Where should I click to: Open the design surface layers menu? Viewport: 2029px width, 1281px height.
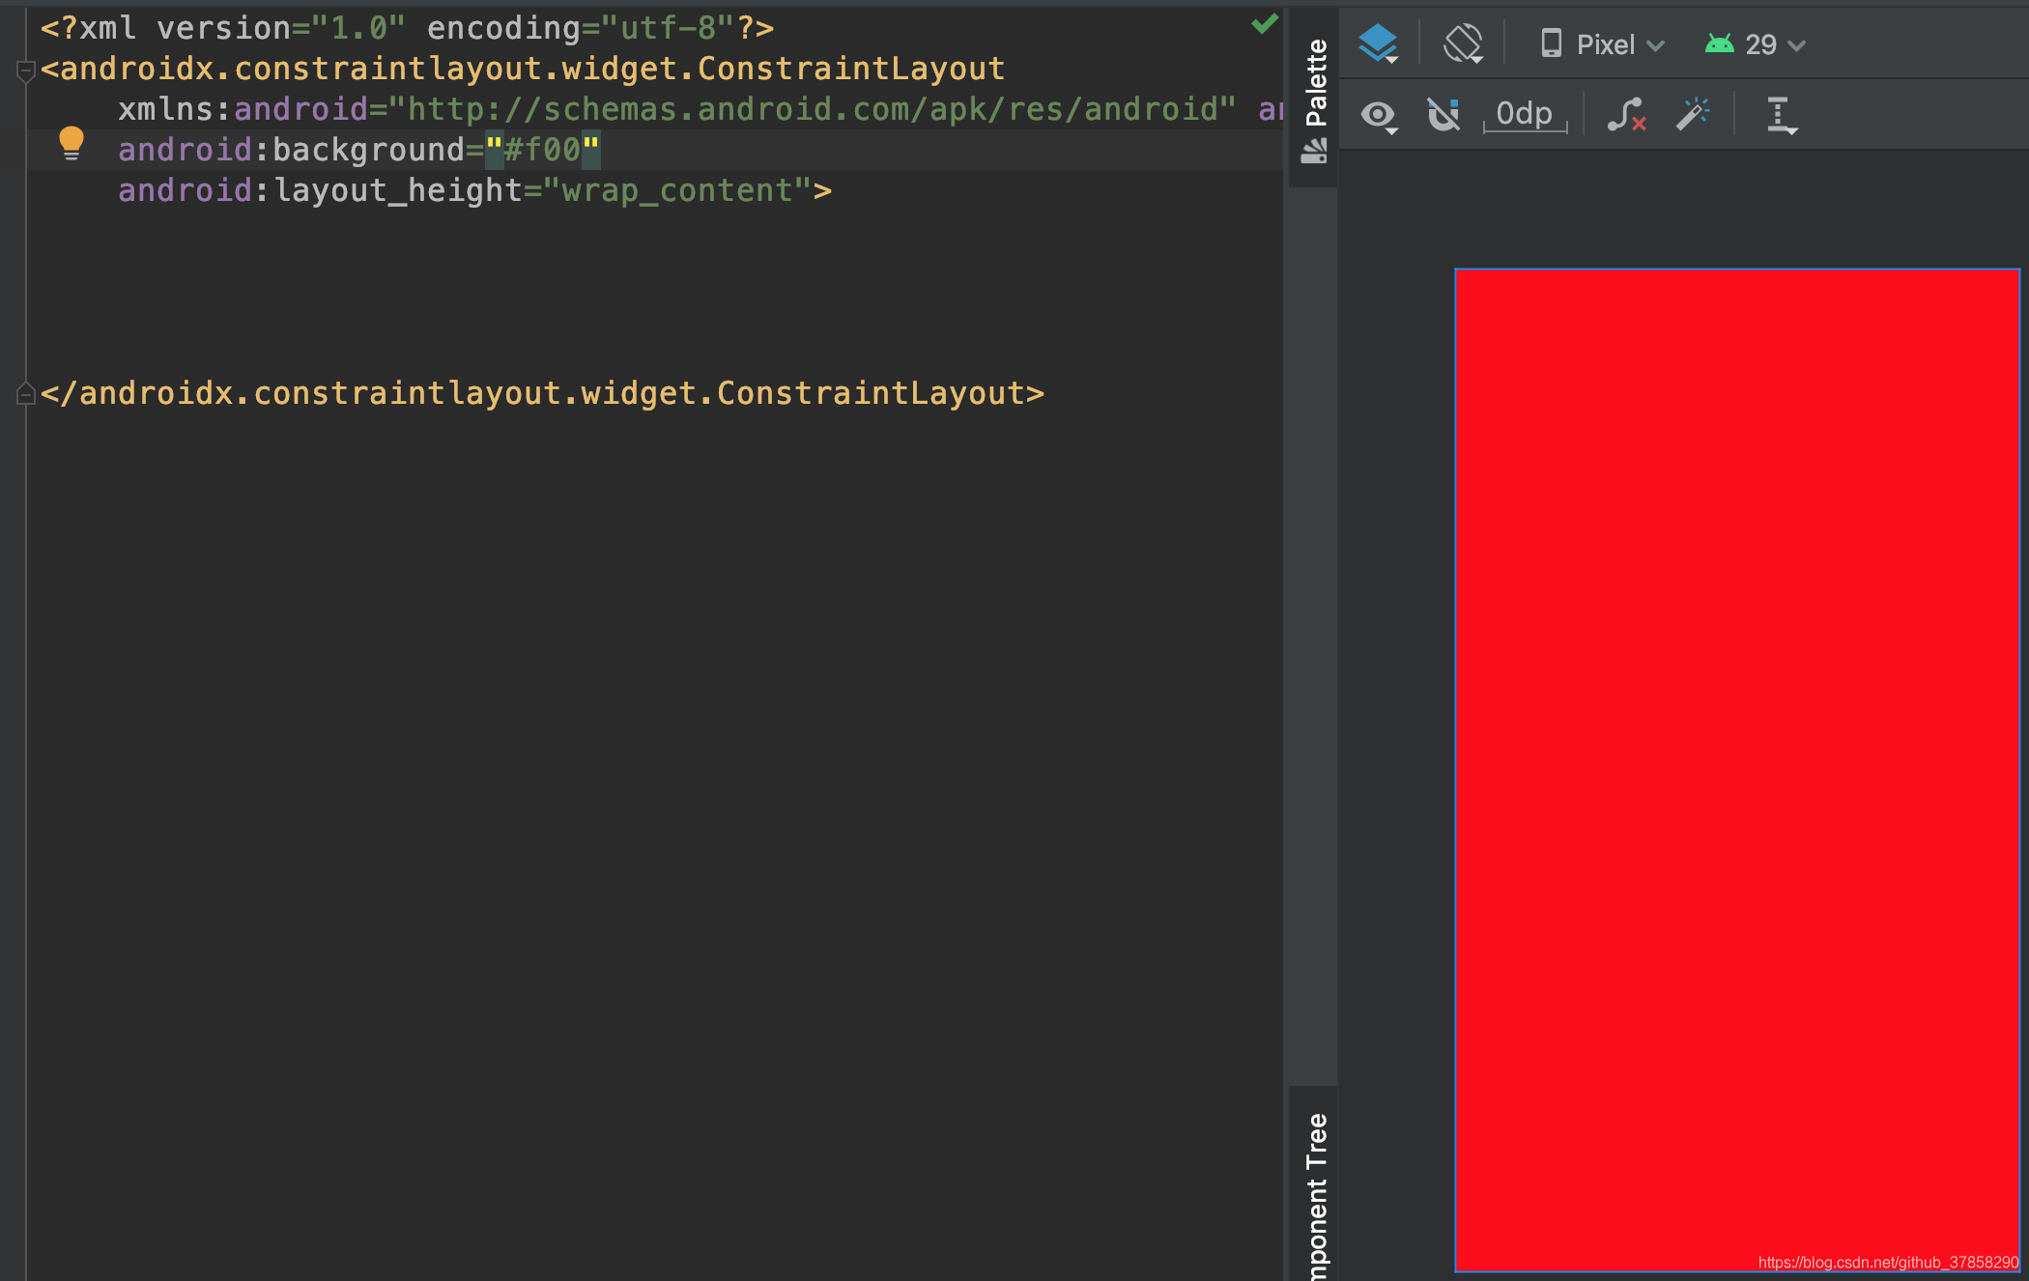point(1379,44)
